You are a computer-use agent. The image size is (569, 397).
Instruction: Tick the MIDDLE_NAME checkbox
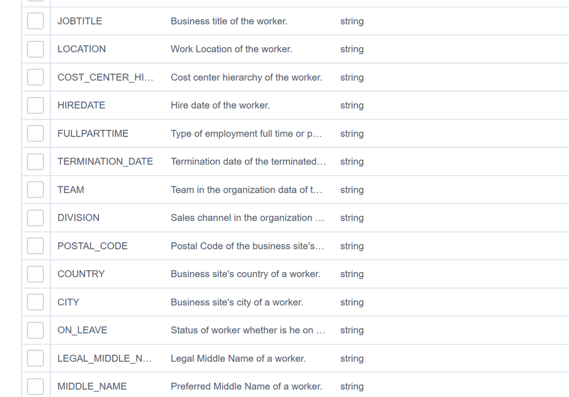tap(35, 387)
